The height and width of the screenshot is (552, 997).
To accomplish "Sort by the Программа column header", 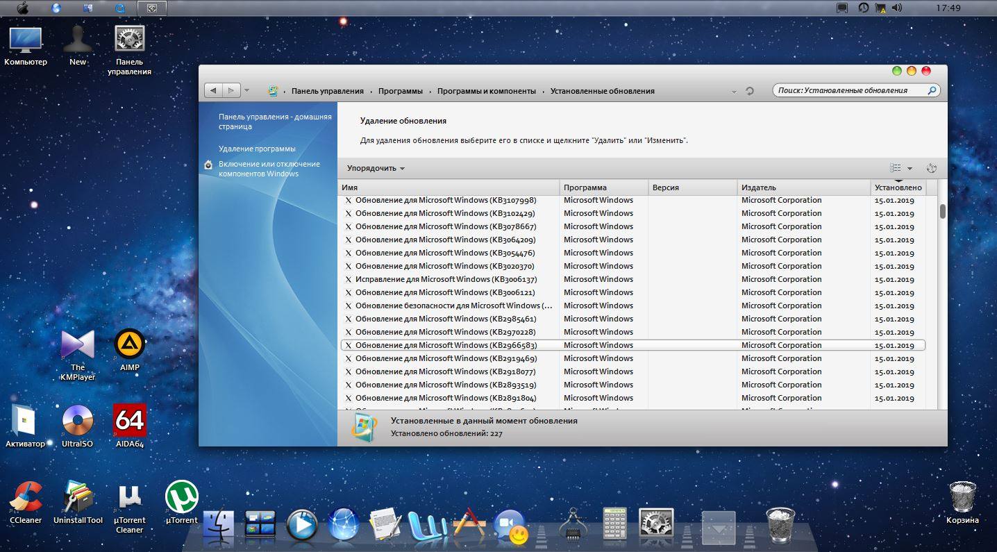I will 604,187.
